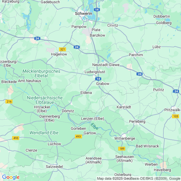Click the map data copyright text
The height and width of the screenshot is (181, 181).
139,179
